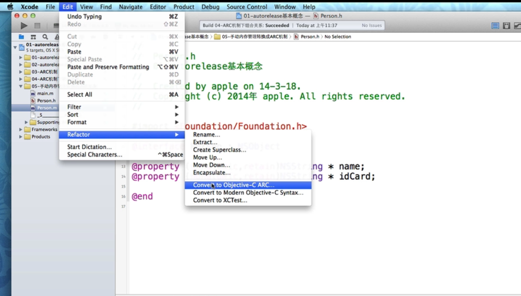Screen dimensions: 521x296
Task: Choose Move Down in Refactor submenu
Action: pos(248,165)
